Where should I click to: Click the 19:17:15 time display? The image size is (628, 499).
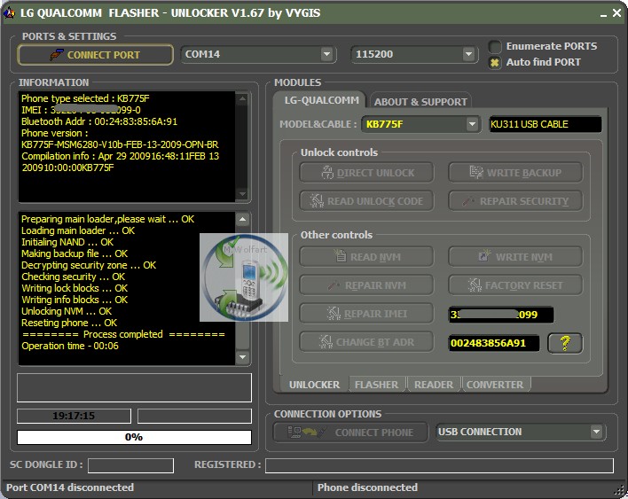pos(74,416)
